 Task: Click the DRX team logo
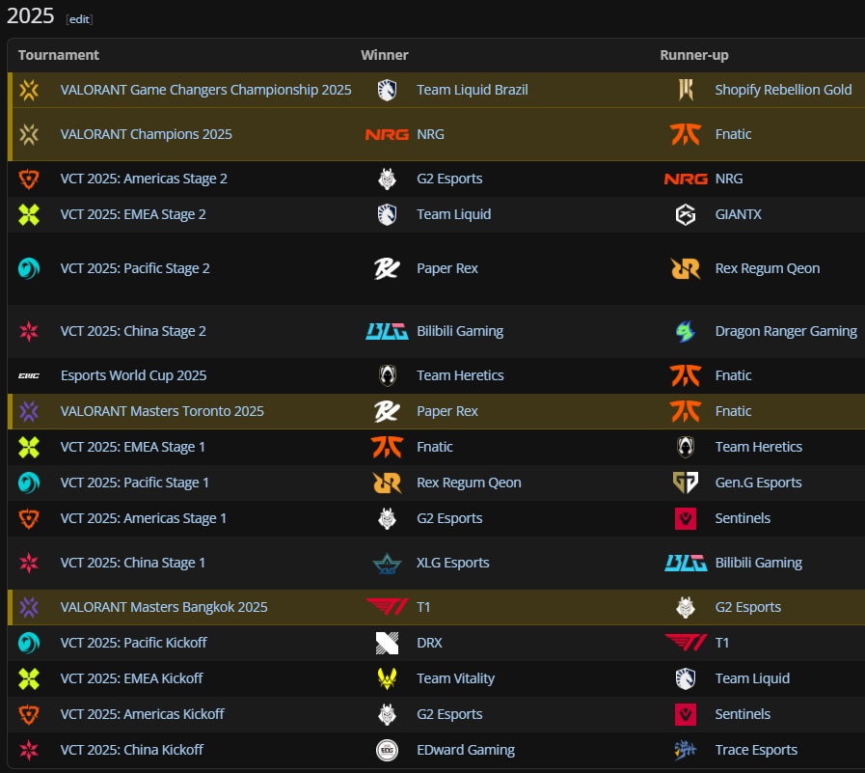pos(387,643)
